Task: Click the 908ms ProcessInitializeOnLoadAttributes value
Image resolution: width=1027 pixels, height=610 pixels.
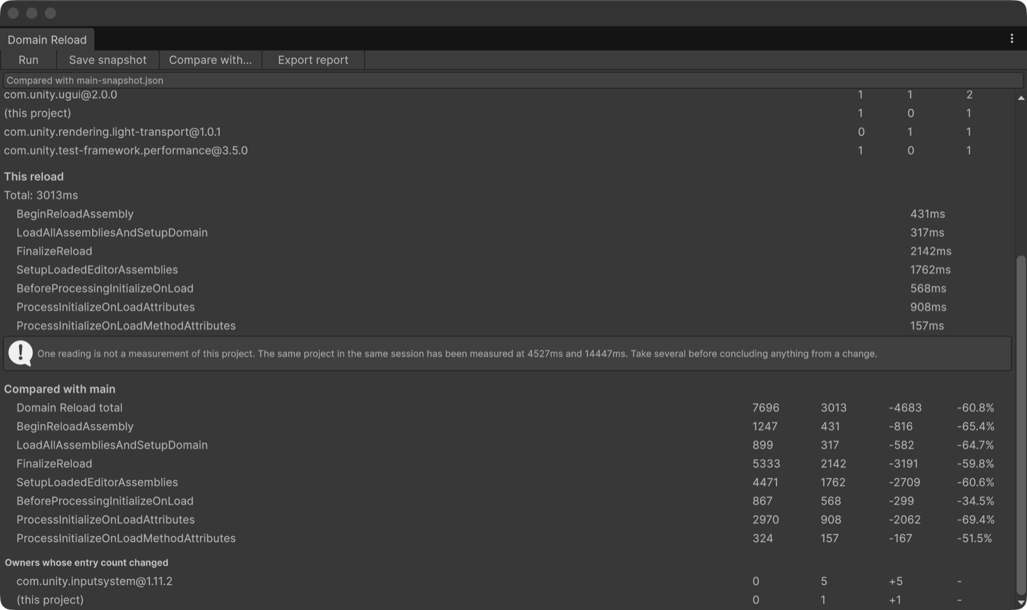Action: tap(928, 307)
